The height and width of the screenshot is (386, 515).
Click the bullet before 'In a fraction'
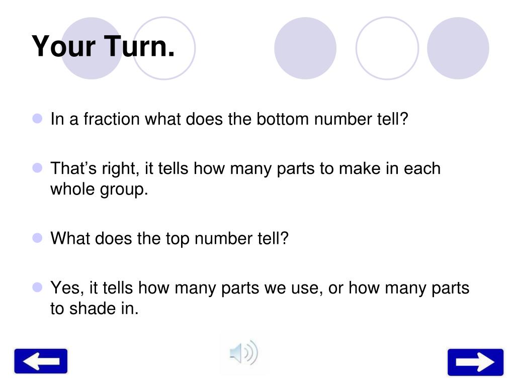(x=37, y=119)
